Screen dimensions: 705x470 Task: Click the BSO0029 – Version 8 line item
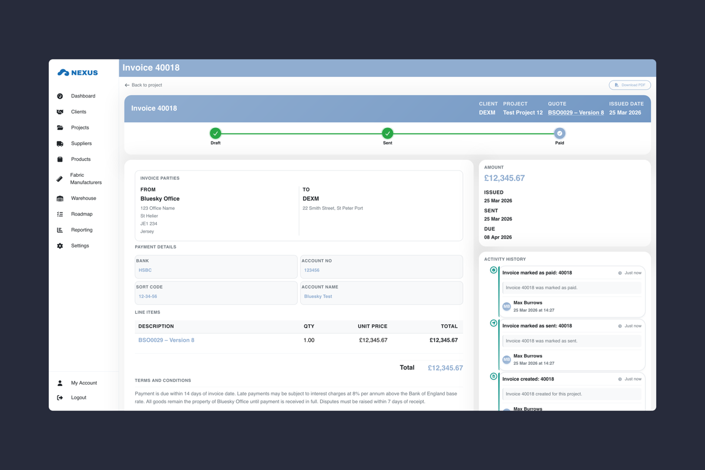[166, 340]
